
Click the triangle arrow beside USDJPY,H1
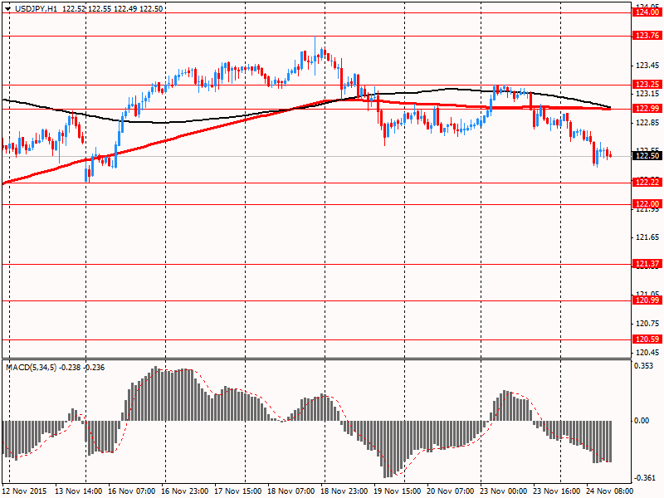(7, 7)
